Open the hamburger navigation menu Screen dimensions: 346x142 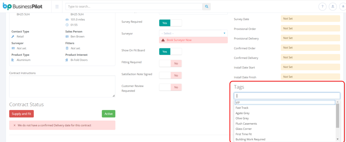point(57,6)
